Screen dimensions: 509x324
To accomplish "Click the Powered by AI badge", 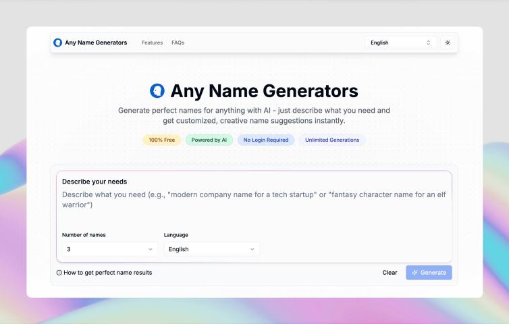I will (x=209, y=140).
